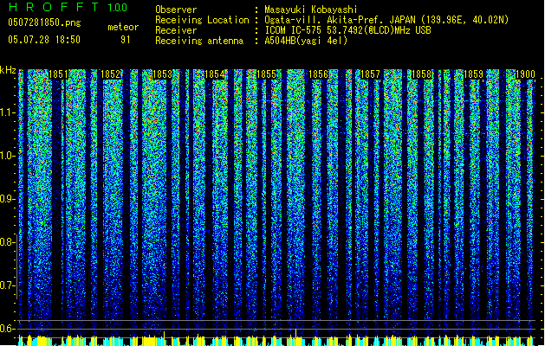Image resolution: width=545 pixels, height=346 pixels.
Task: Click the ICOM IC-575 receiver value
Action: (347, 30)
